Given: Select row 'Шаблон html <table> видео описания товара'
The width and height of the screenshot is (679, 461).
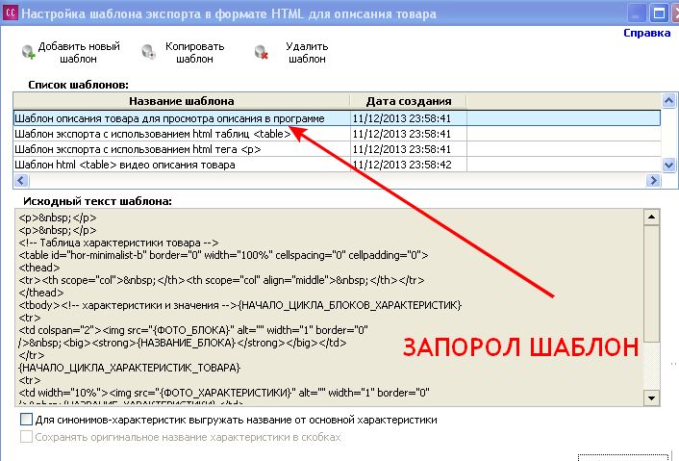Looking at the screenshot, I should coord(337,165).
